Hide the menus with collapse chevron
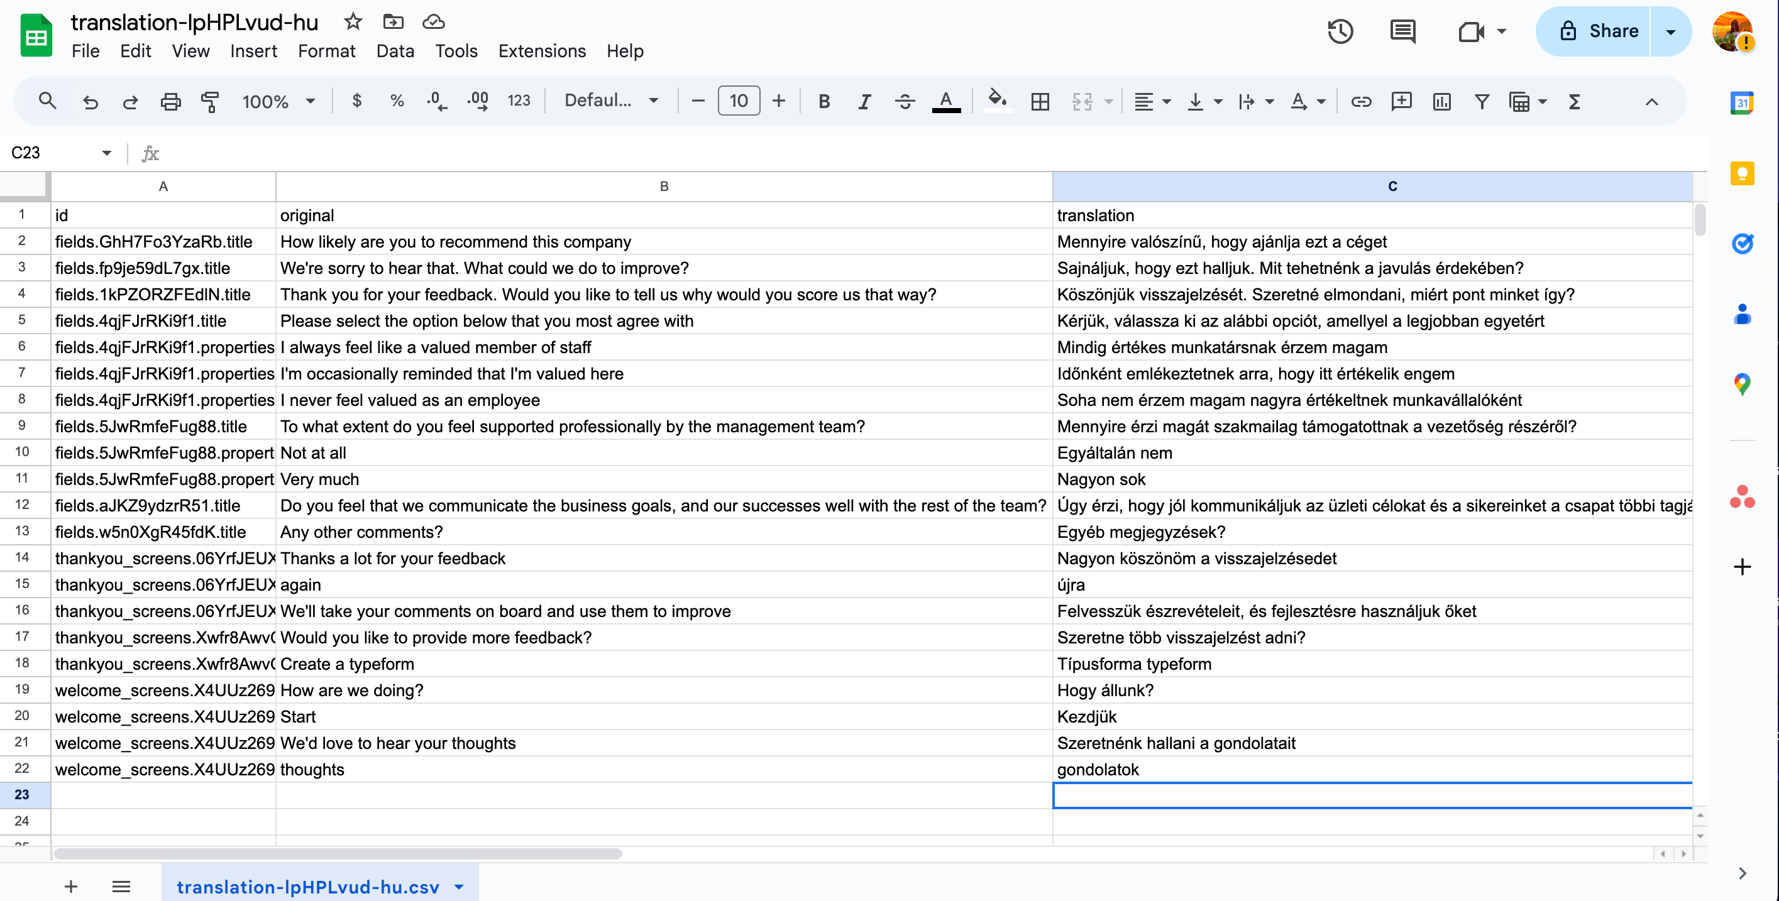Screen dimensions: 1779x901 tap(1651, 102)
